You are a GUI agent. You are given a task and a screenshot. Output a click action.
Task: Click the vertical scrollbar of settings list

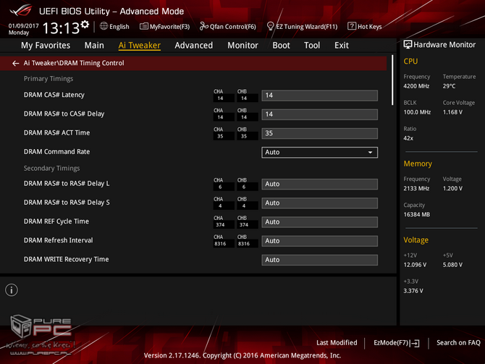pos(392,80)
